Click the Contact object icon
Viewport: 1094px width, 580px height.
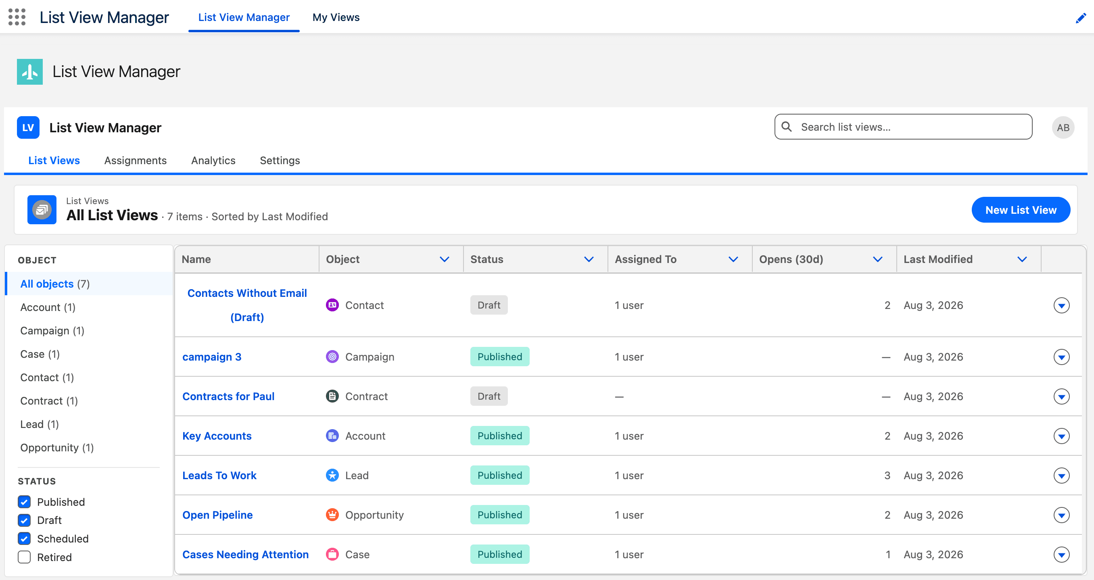pyautogui.click(x=332, y=305)
